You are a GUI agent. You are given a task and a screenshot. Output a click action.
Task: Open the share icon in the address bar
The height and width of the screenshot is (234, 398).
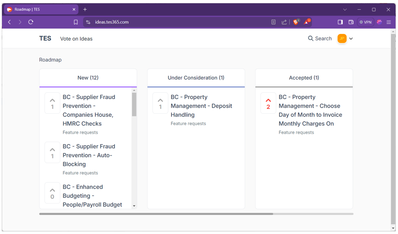pos(284,22)
